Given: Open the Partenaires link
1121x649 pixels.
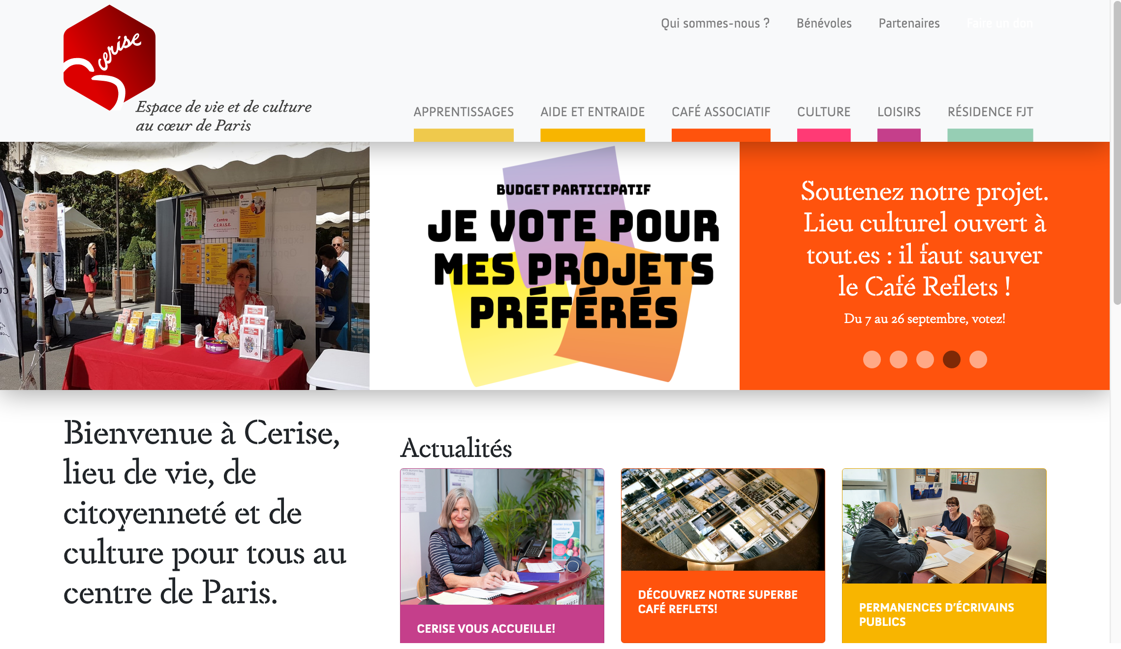Looking at the screenshot, I should coord(909,23).
